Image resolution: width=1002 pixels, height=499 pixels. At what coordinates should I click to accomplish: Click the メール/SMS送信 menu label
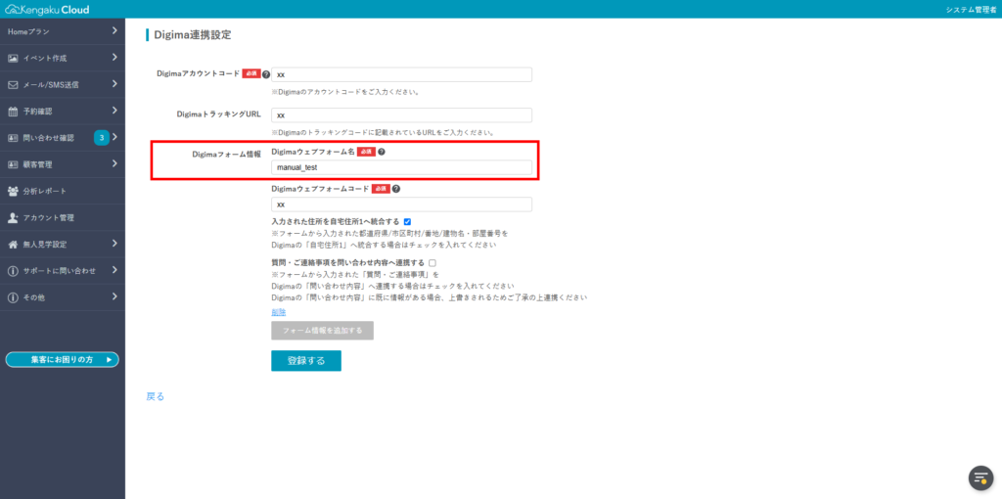pos(51,84)
